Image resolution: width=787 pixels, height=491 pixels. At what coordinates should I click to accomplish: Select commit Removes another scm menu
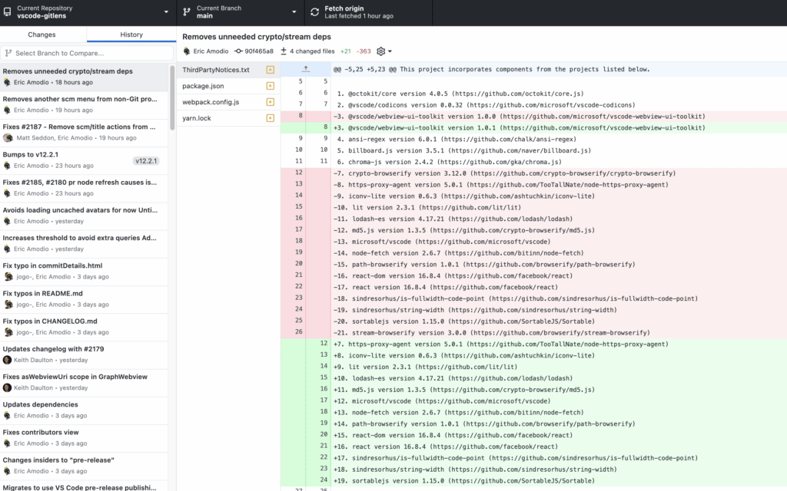coord(84,104)
